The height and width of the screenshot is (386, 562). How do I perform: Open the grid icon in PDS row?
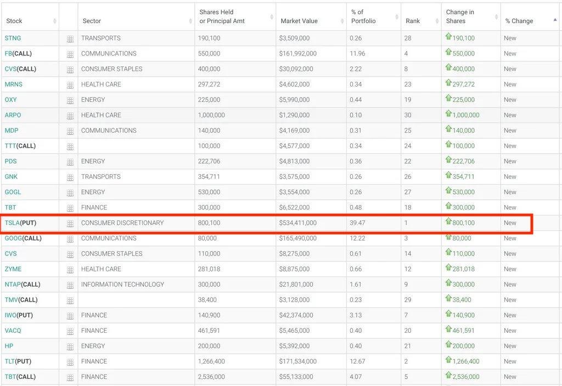(x=70, y=162)
